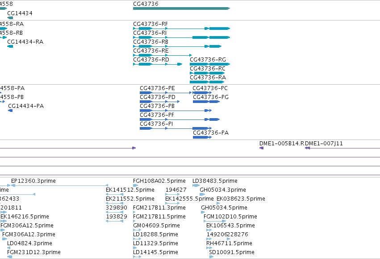Select the GH05034.3prime EST label

223,190
